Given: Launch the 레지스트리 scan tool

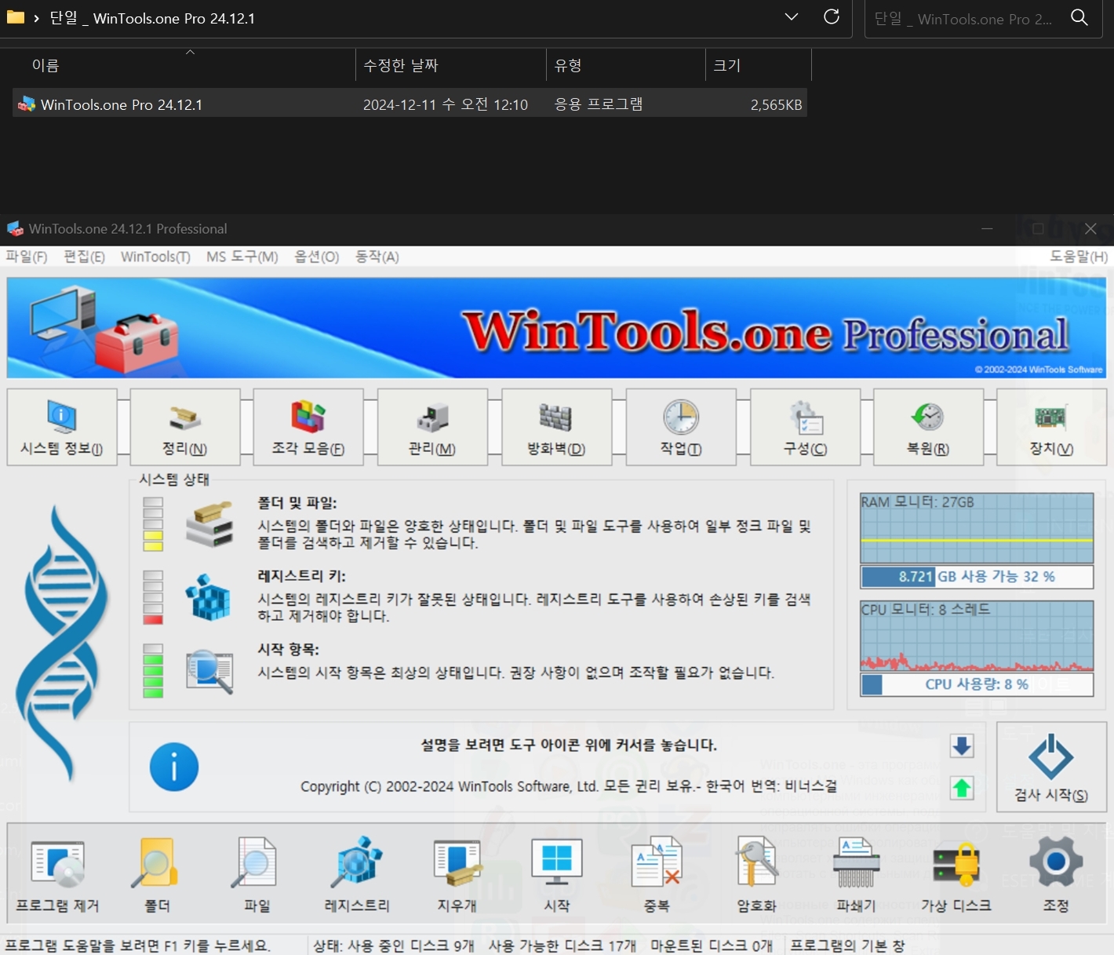Looking at the screenshot, I should coord(357,875).
